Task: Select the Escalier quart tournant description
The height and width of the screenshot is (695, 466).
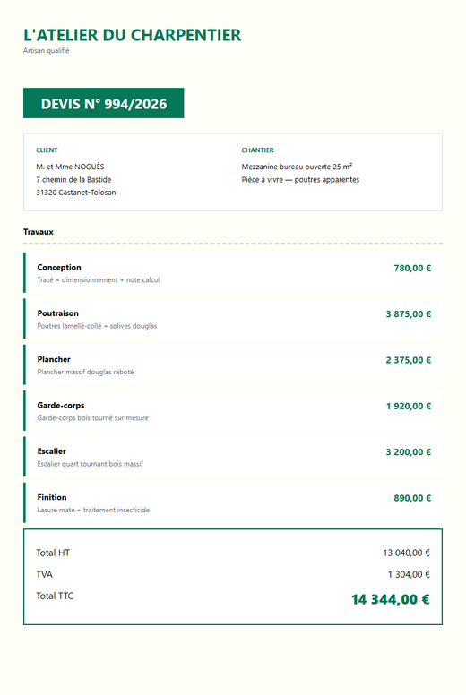Action: [91, 464]
